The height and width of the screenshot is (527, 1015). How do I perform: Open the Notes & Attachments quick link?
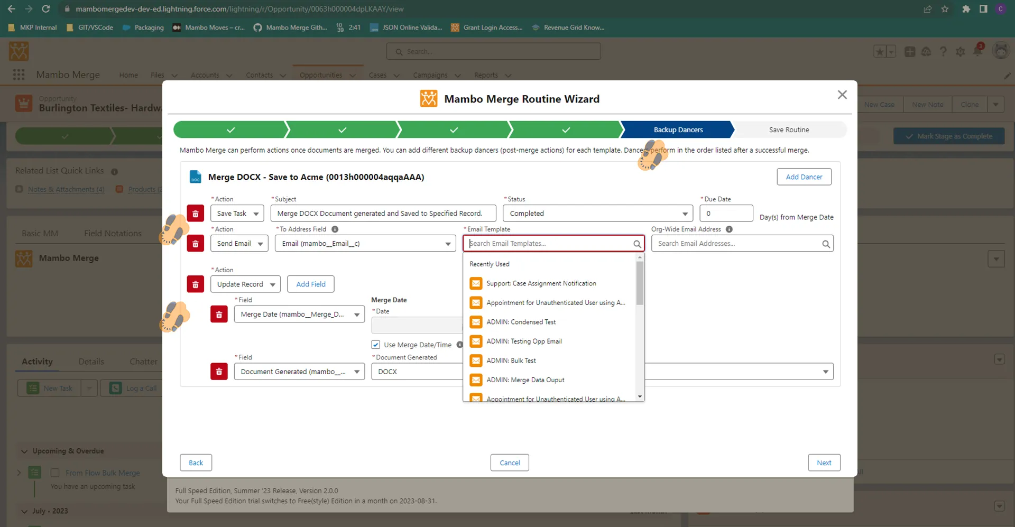coord(66,189)
